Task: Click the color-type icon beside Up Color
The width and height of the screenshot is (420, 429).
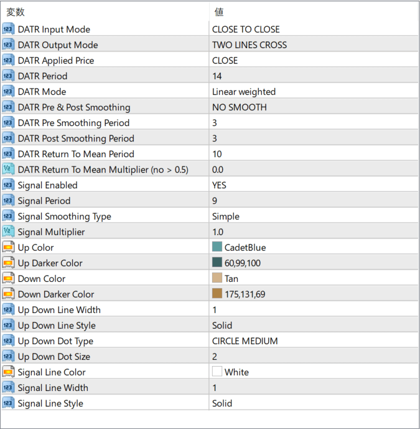Action: click(x=8, y=248)
